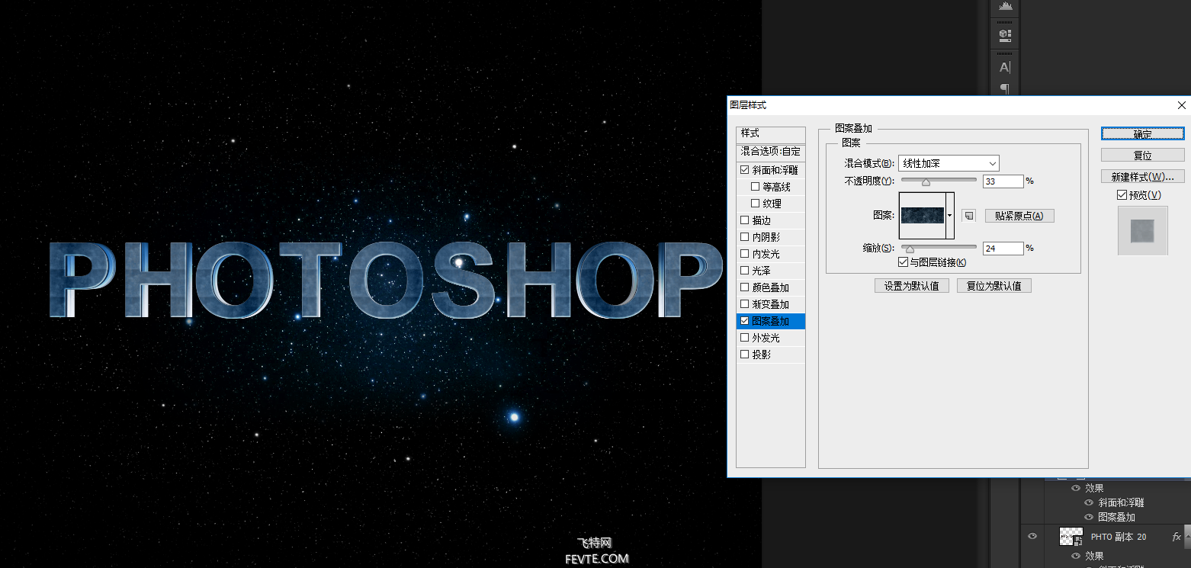Click the layers panel scrollbar thumb
Viewport: 1191px width, 568px height.
[1187, 535]
